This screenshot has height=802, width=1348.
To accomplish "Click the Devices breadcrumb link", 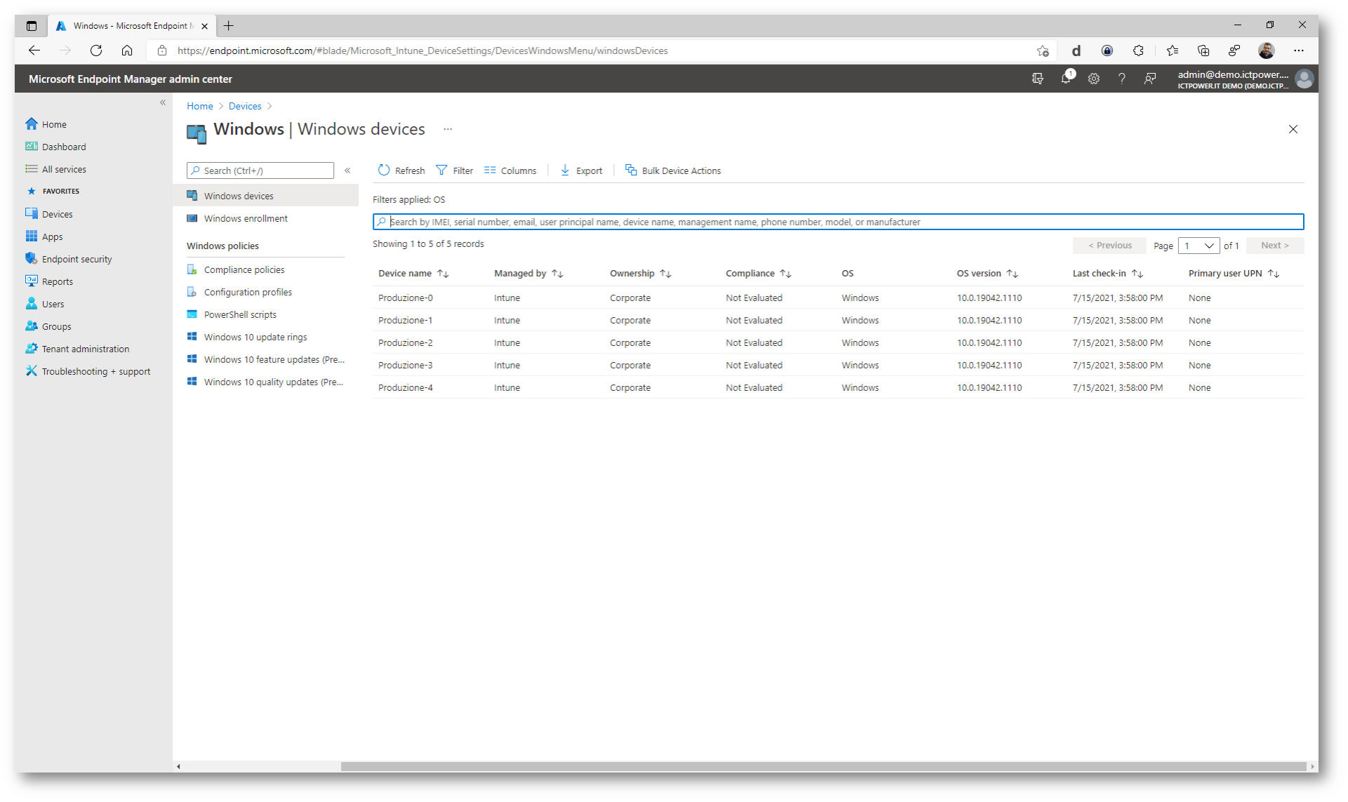I will tap(245, 106).
